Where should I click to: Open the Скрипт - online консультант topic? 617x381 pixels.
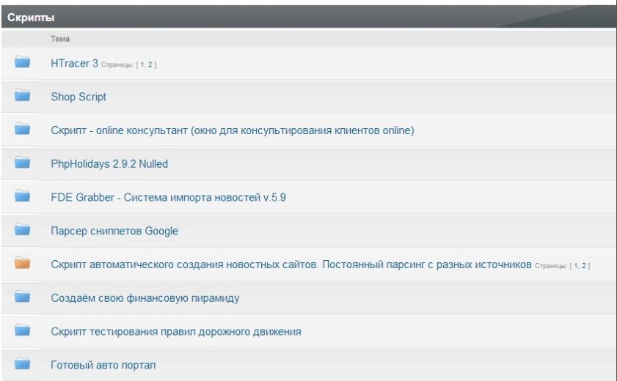[233, 130]
